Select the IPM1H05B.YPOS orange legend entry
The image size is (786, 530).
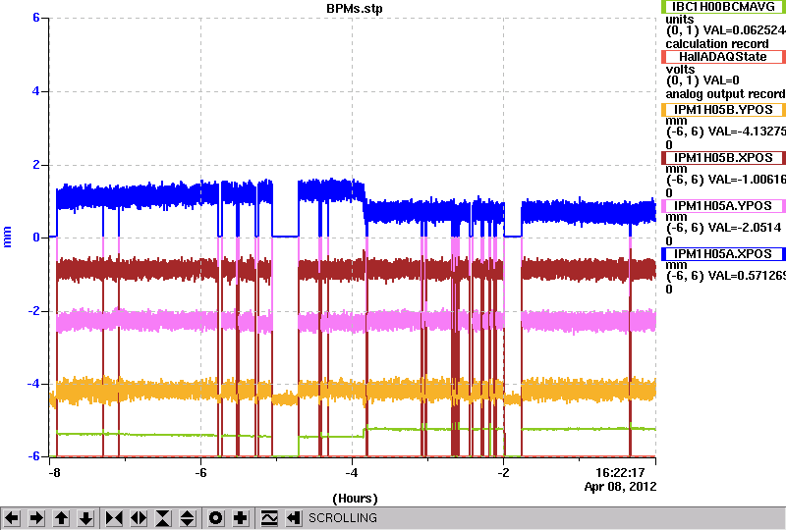(x=723, y=110)
